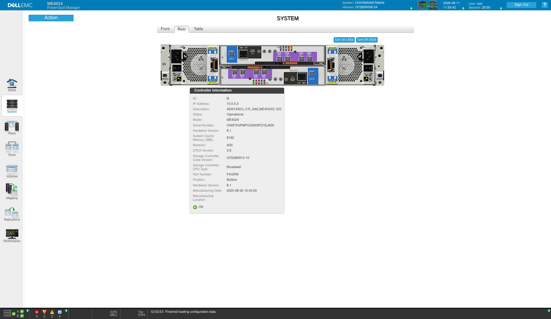Screen dimensions: 551x319
Task: Expand the footer system health panel arrow
Action: coord(28,310)
